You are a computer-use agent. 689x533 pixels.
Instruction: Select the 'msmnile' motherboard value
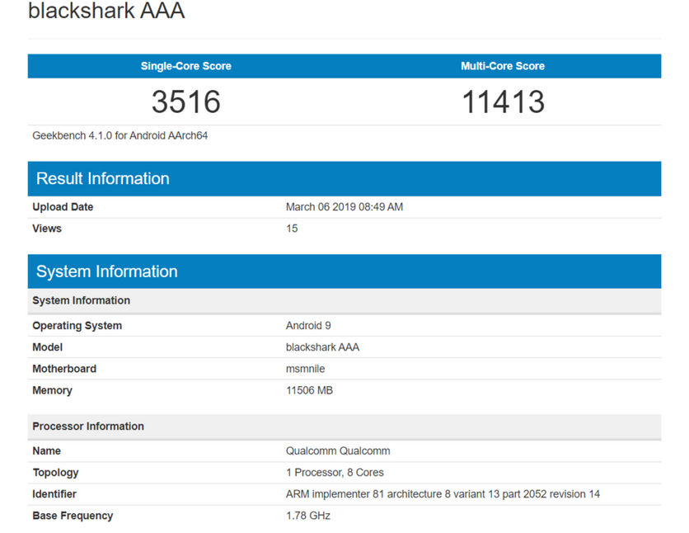coord(306,369)
